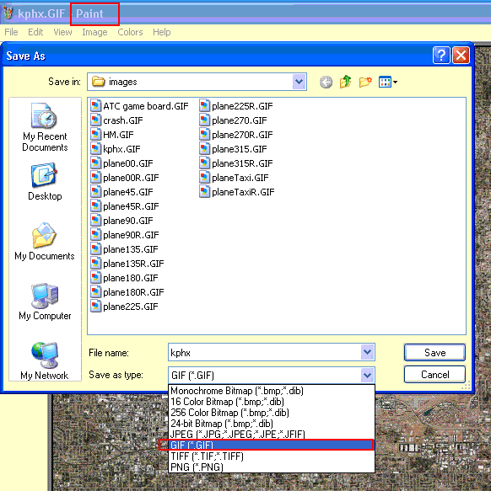The image size is (491, 491).
Task: Open My Recent Documents shortcut
Action: click(45, 127)
